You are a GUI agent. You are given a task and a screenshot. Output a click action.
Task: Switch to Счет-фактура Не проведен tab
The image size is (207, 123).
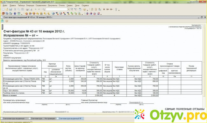click(42, 119)
